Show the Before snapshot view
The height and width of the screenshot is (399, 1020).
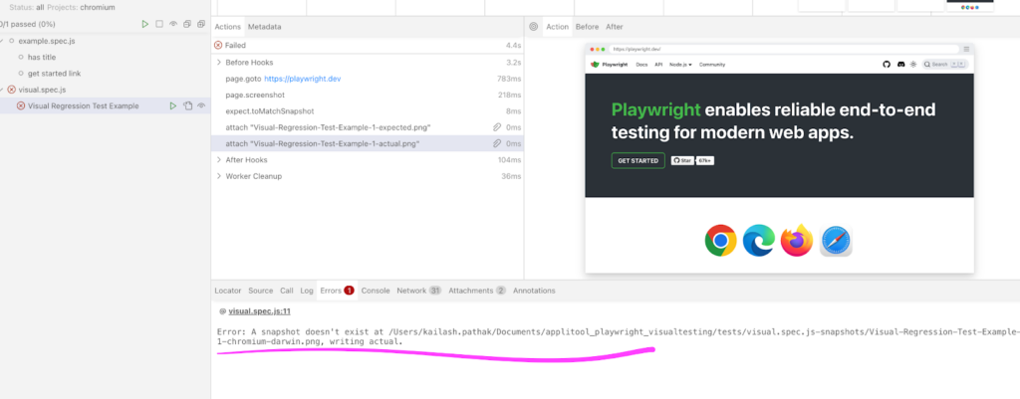click(587, 27)
